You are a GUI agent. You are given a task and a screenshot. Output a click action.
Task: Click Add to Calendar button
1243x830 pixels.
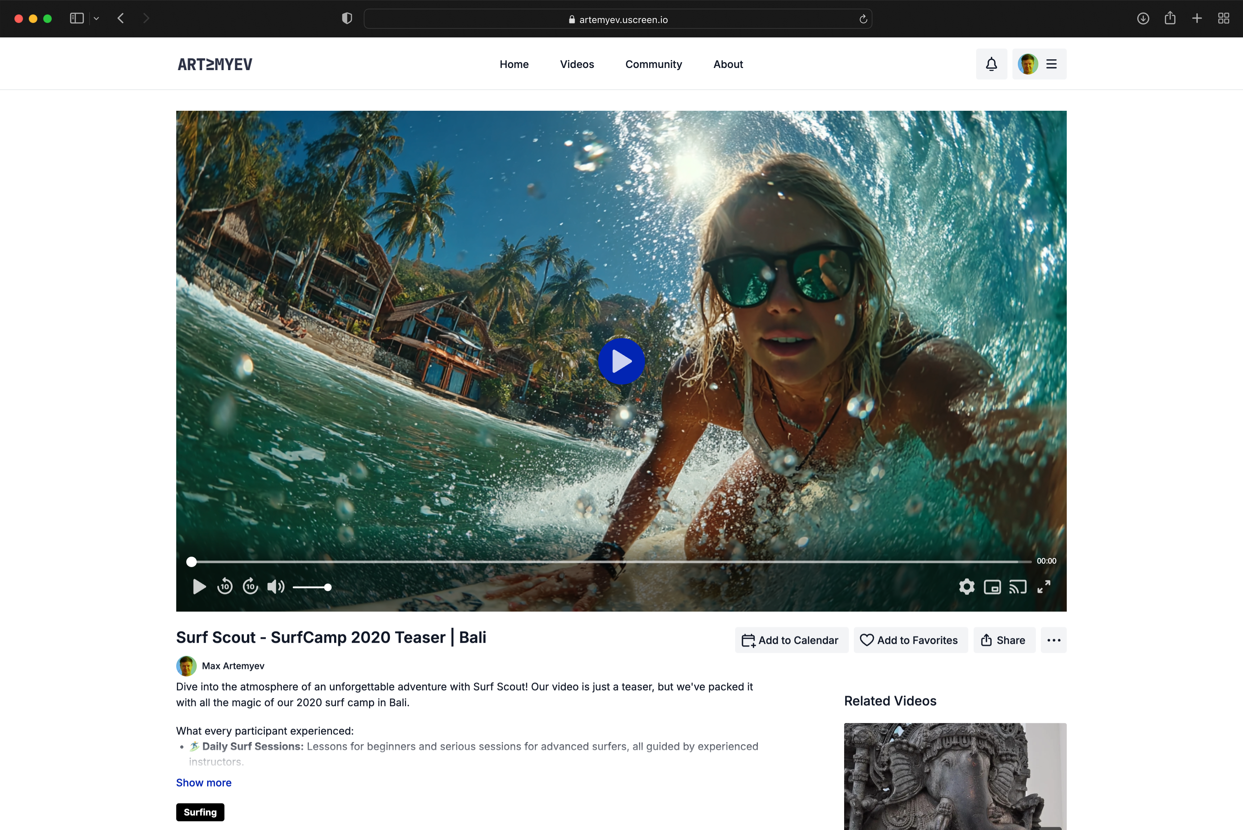tap(791, 640)
